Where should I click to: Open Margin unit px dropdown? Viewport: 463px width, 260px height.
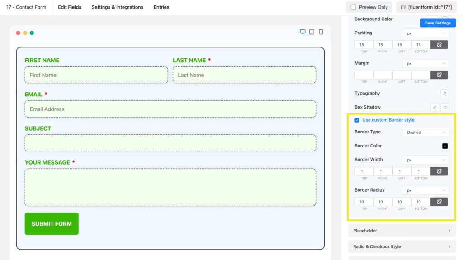tap(425, 63)
